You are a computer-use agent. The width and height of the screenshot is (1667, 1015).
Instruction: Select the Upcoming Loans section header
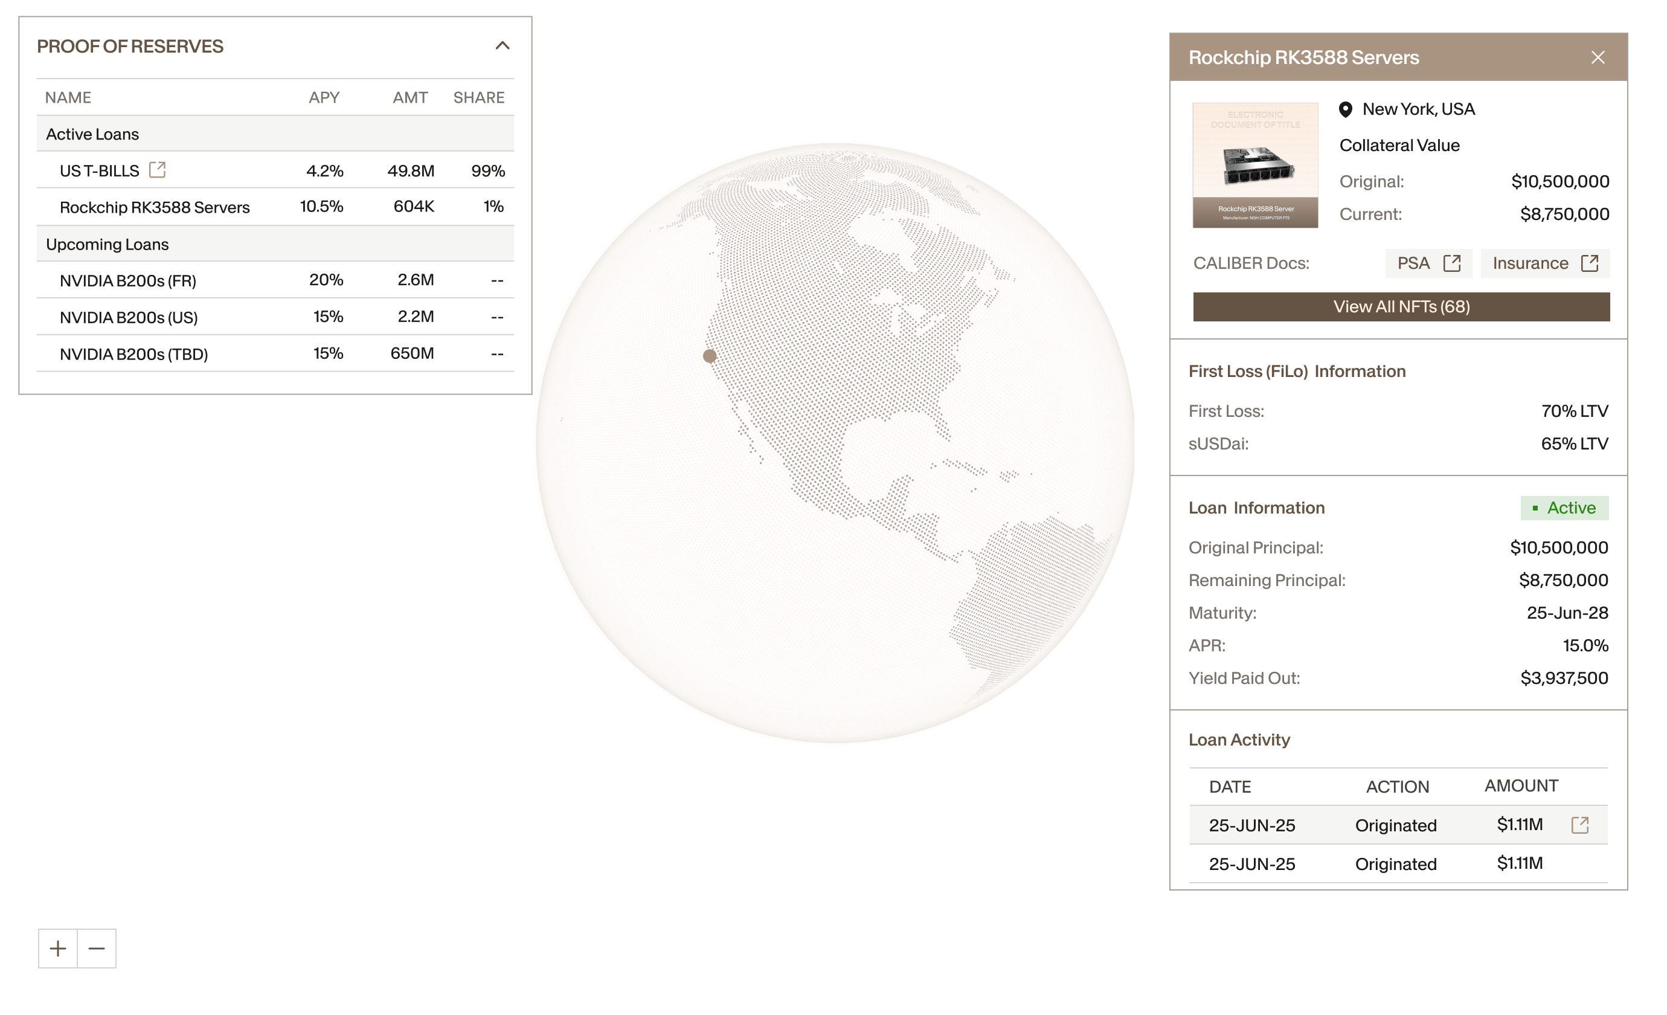pyautogui.click(x=275, y=244)
